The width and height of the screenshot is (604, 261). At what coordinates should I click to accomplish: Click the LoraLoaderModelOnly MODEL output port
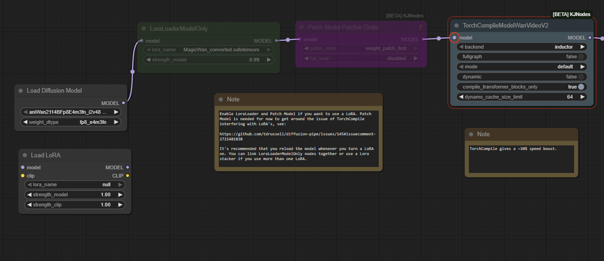(276, 41)
